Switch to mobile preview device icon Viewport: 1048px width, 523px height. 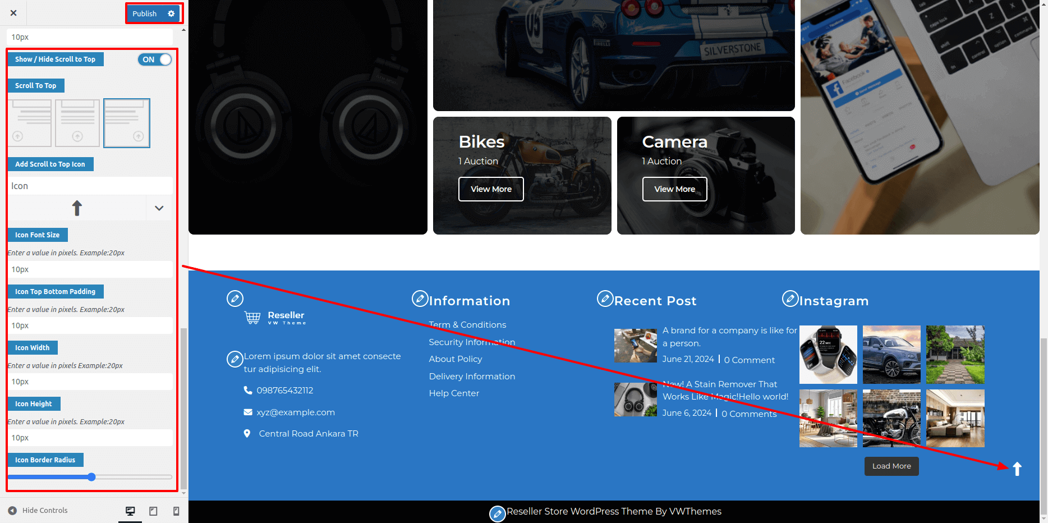pyautogui.click(x=176, y=511)
